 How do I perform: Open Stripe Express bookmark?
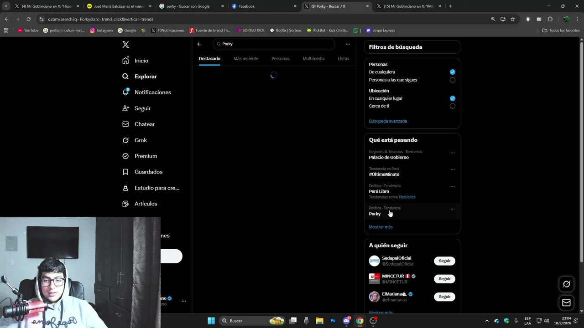380,31
